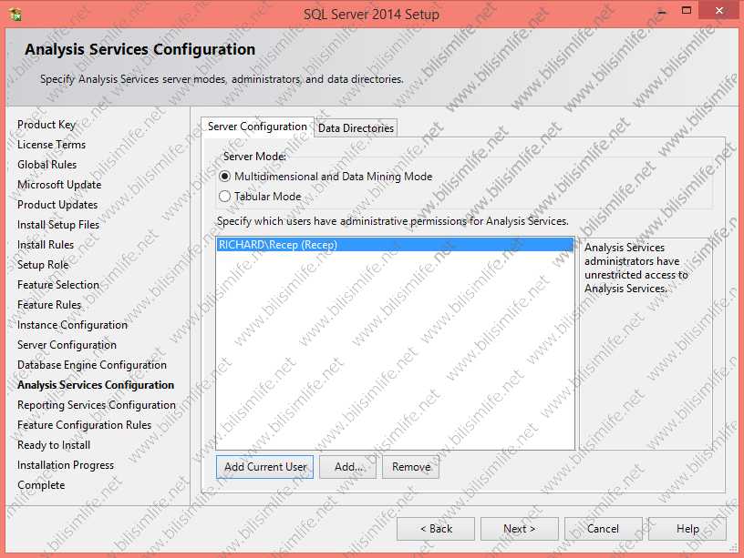Close the SQL Server 2014 Setup window

click(x=719, y=10)
